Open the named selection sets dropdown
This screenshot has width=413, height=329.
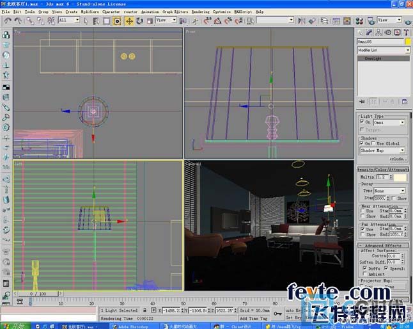click(x=275, y=20)
